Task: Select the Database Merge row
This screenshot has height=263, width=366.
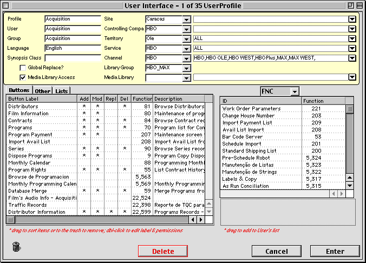Action: (x=106, y=191)
